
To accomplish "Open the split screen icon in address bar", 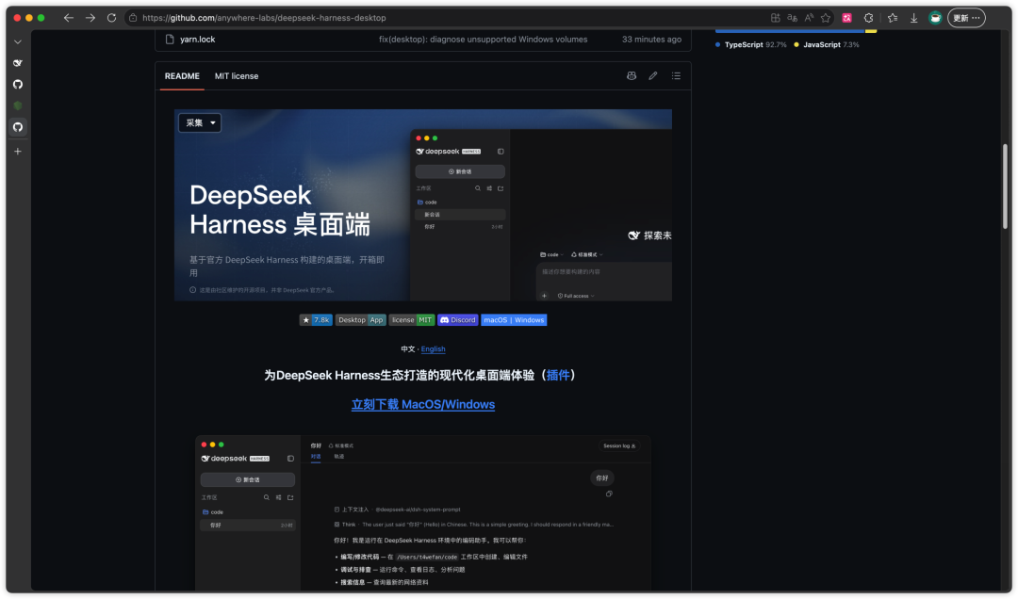I will (x=775, y=18).
